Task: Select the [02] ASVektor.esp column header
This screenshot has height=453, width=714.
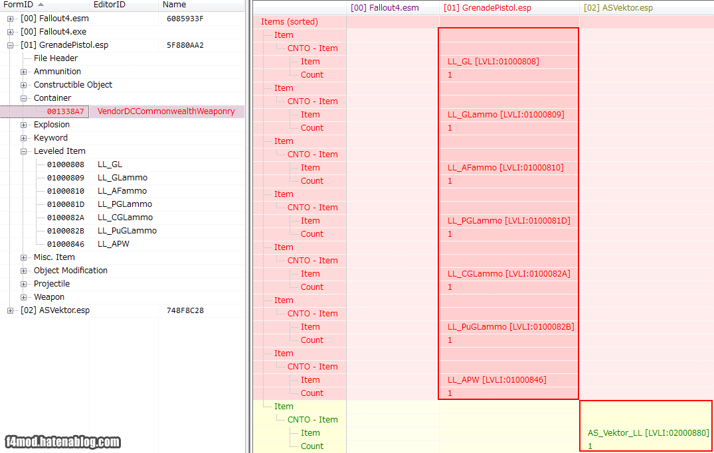Action: tap(647, 8)
